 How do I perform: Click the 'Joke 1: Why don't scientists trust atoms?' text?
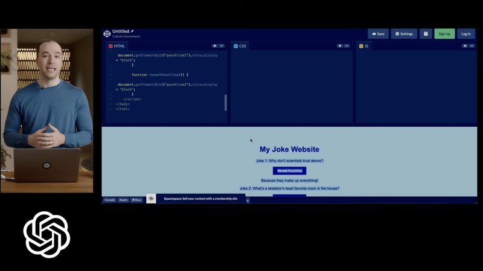pos(290,161)
